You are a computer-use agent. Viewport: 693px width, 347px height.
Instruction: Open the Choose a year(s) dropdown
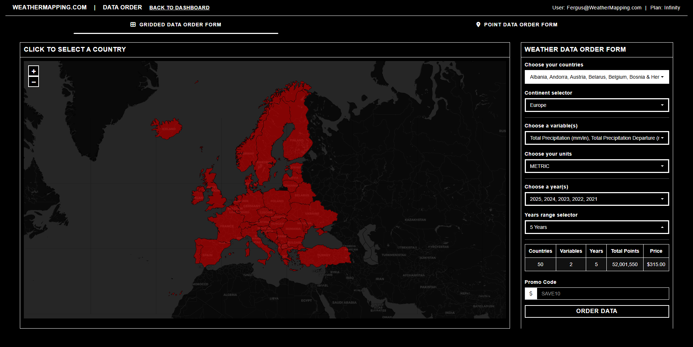point(596,199)
